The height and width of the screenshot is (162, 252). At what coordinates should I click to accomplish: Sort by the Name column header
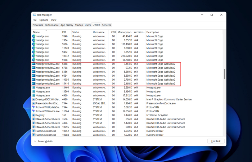46,32
